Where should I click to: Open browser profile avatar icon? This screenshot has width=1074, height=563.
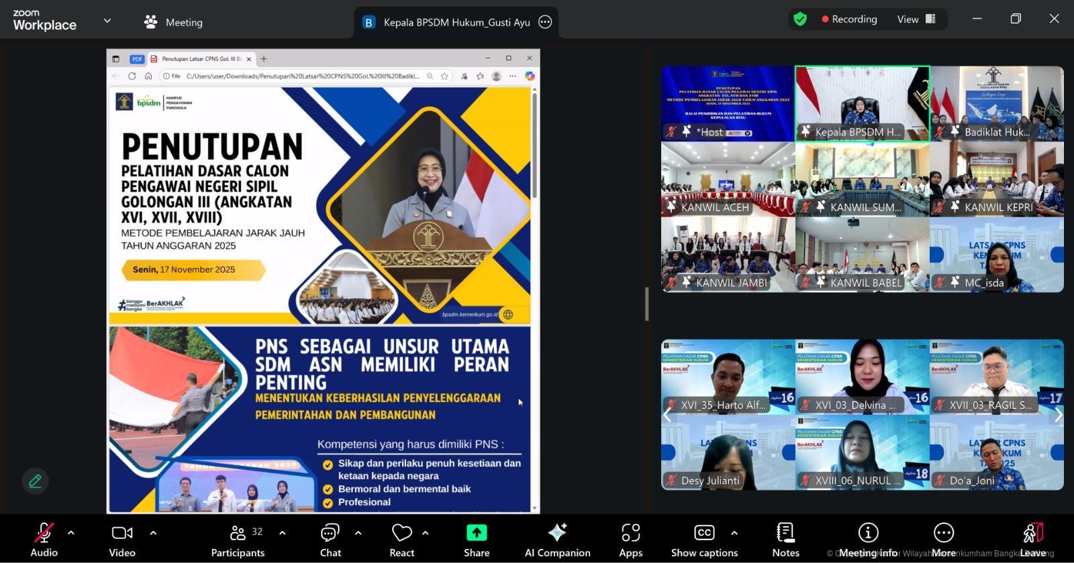click(497, 76)
